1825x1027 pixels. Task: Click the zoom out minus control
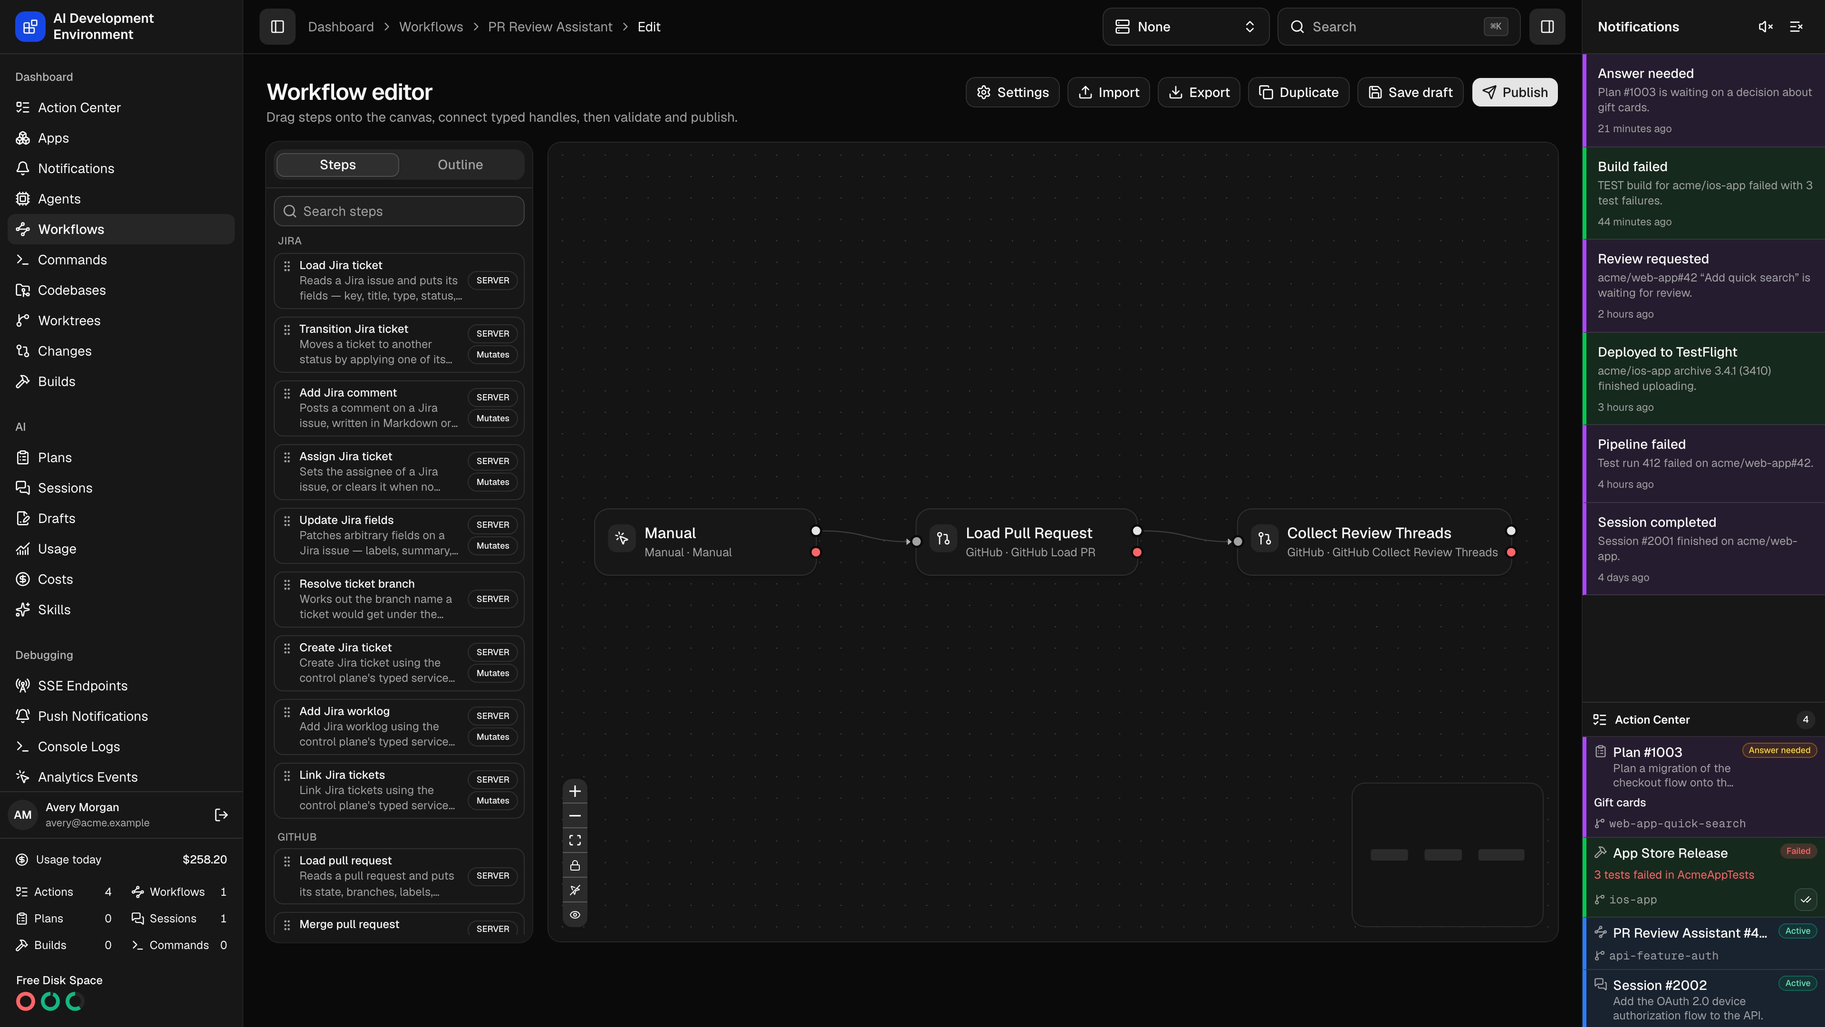coord(575,816)
